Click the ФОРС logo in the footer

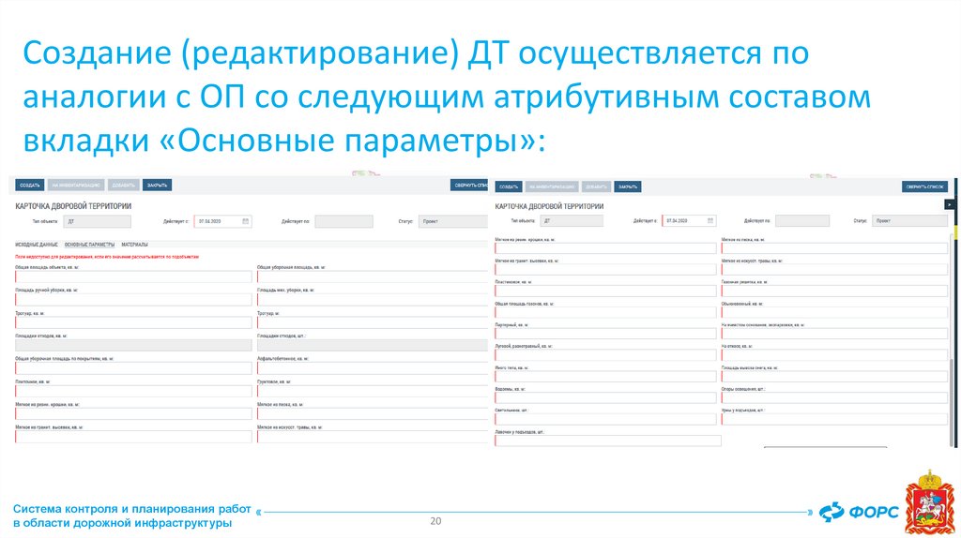[860, 512]
